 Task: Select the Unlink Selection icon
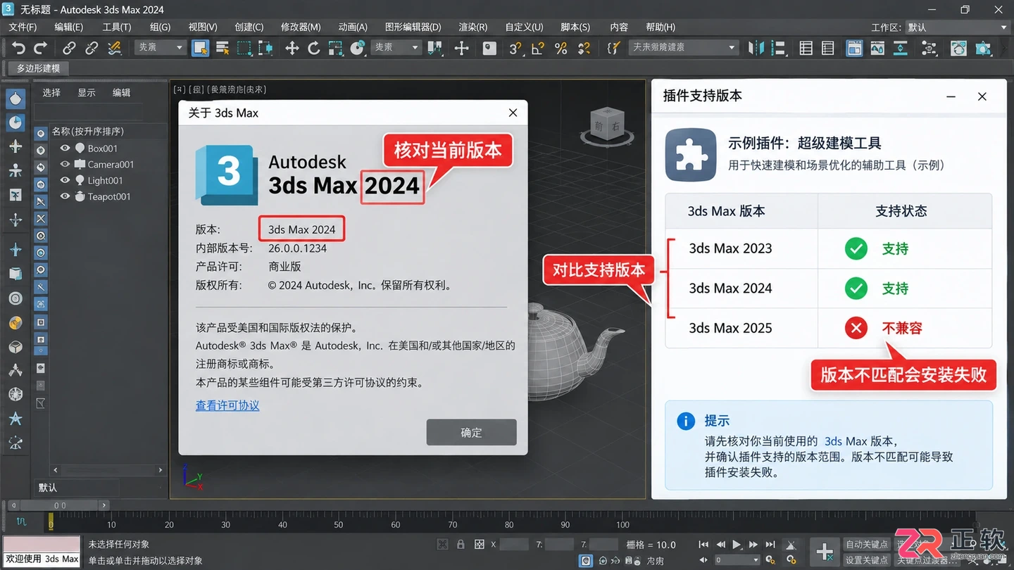pos(92,48)
